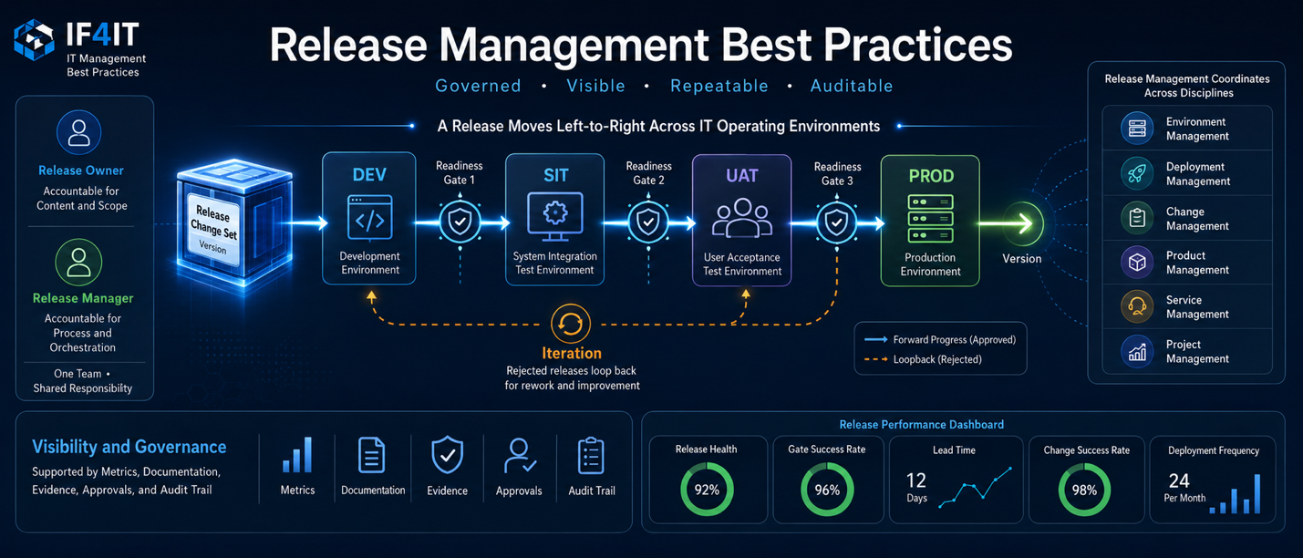Click the 'Visibility and Governance' heading
This screenshot has height=558, width=1303.
pyautogui.click(x=129, y=447)
